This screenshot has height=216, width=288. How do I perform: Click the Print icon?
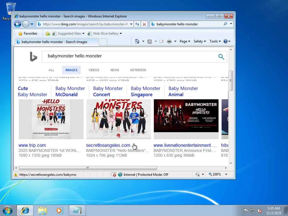[169, 41]
